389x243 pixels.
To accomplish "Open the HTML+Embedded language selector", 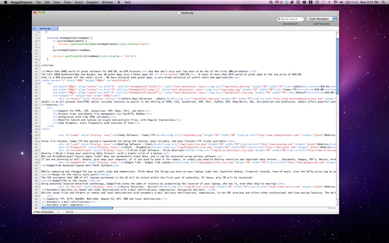I will (x=46, y=212).
